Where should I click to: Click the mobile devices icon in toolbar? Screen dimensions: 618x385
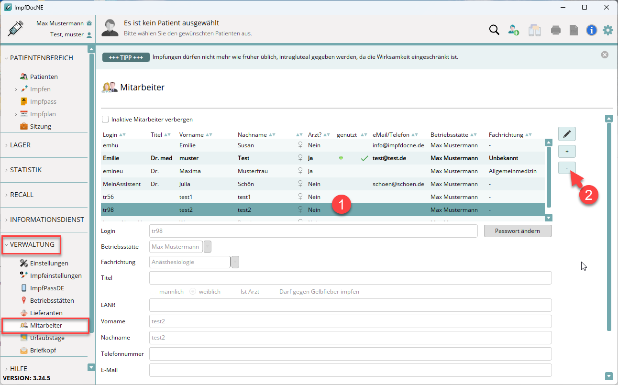click(x=535, y=30)
